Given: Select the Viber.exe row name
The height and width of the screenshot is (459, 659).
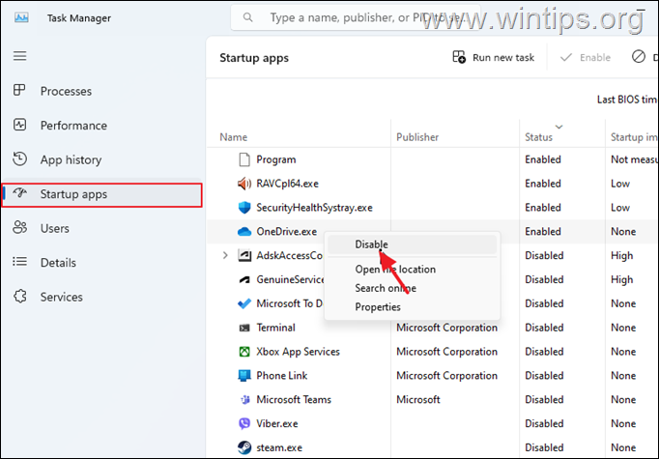Looking at the screenshot, I should 277,423.
